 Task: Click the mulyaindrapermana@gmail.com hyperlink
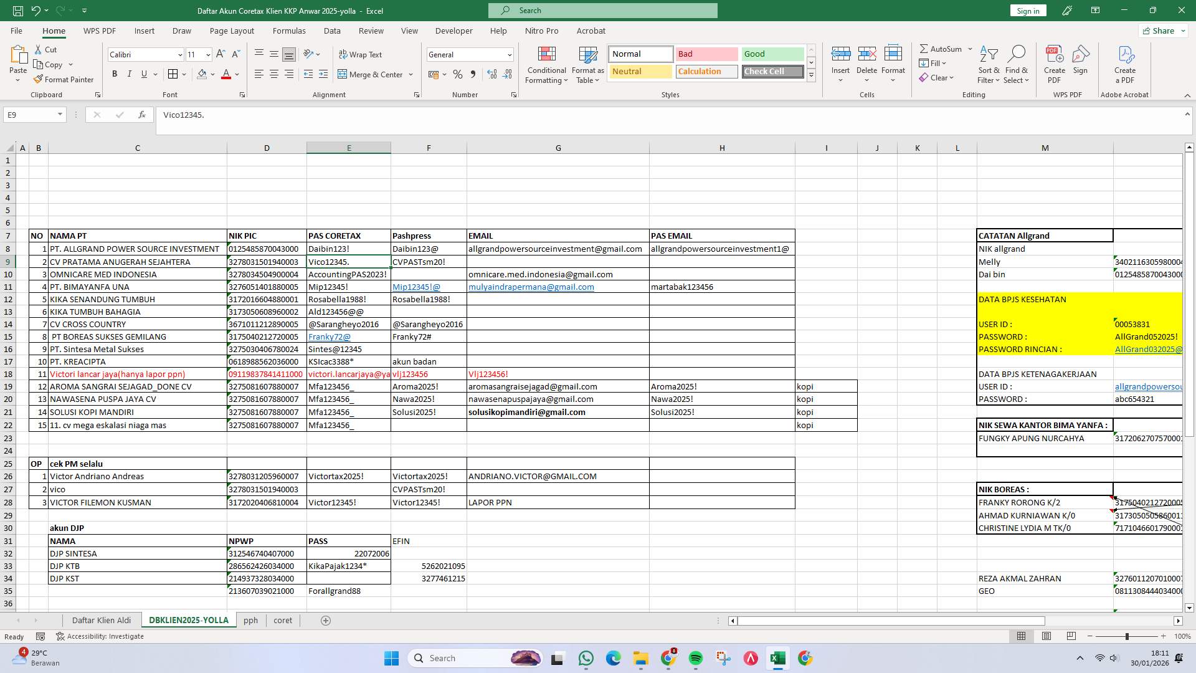pyautogui.click(x=530, y=287)
